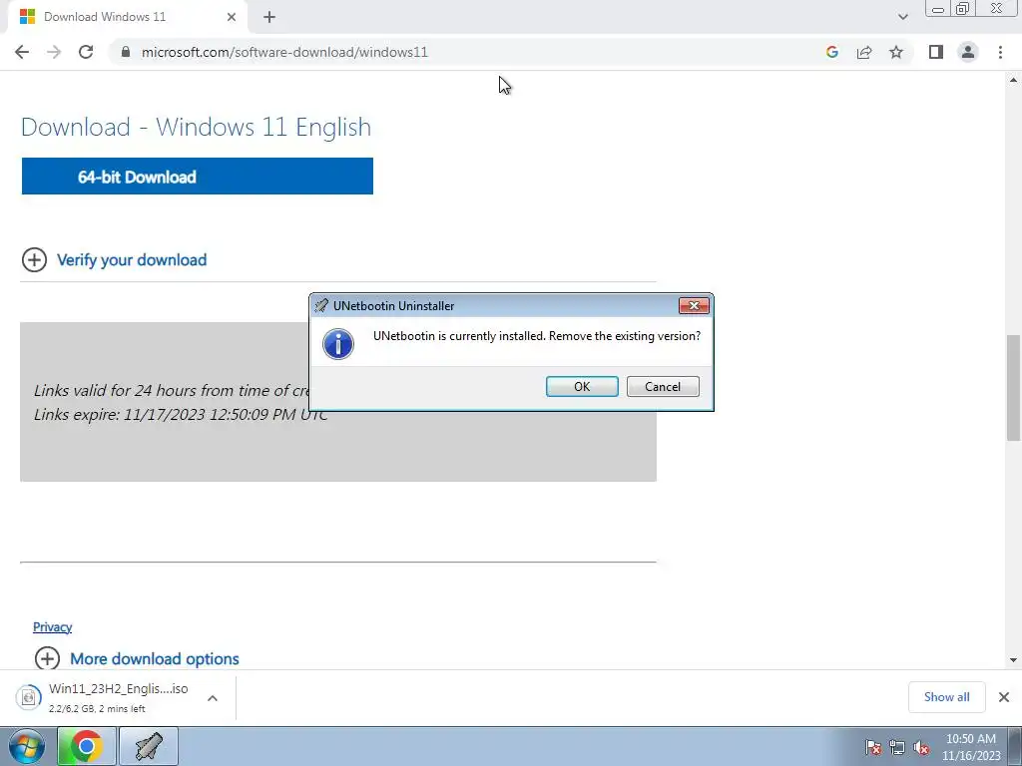View site security lock info
The height and width of the screenshot is (766, 1022).
tap(126, 52)
